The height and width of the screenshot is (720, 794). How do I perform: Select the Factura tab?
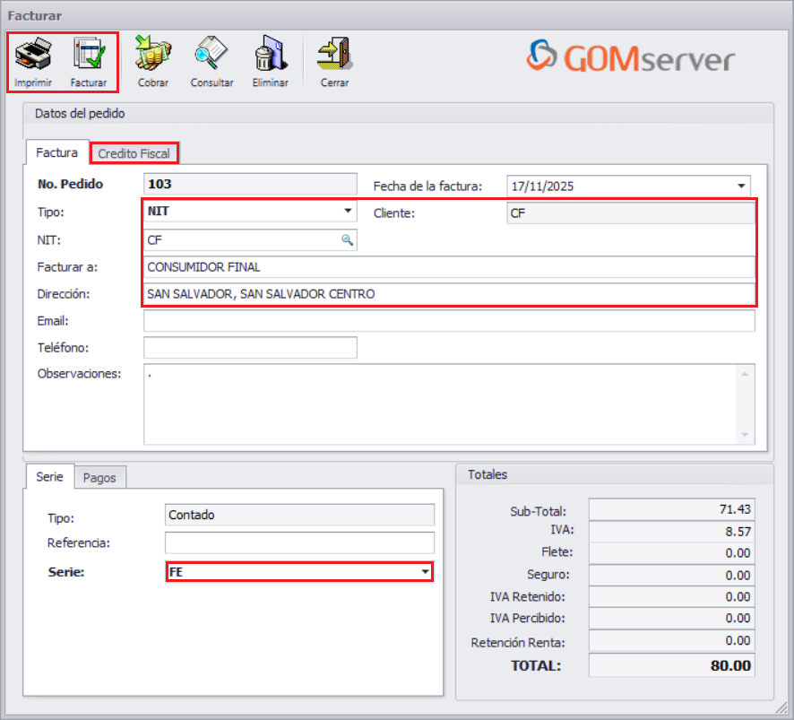[x=56, y=152]
